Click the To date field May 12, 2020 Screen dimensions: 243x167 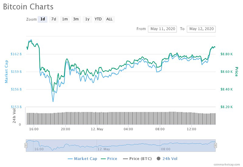click(201, 29)
